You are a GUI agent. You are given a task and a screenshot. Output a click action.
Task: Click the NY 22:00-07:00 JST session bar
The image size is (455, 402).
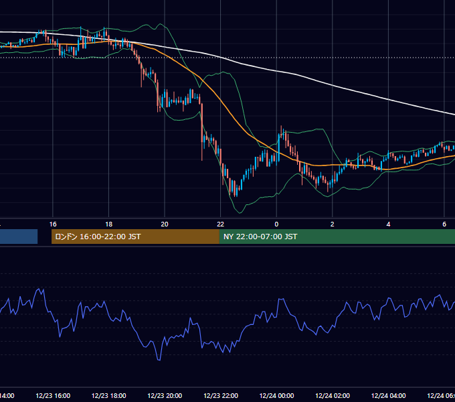[x=337, y=237]
